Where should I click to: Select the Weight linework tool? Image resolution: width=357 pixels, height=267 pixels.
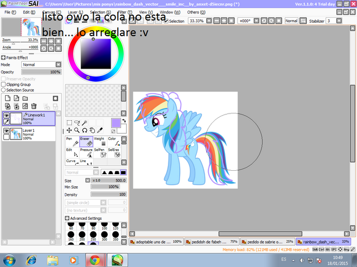[x=100, y=141]
